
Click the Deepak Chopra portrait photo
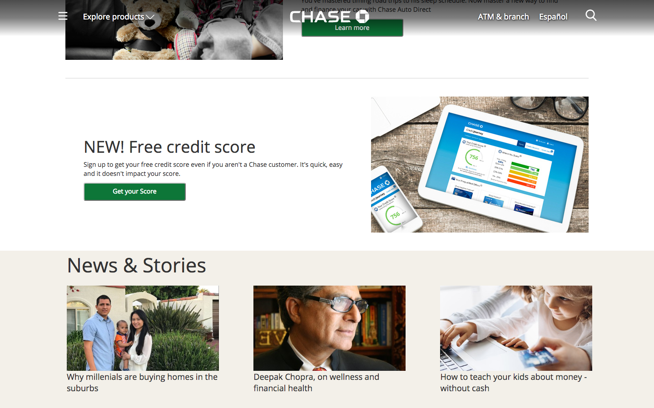point(329,328)
